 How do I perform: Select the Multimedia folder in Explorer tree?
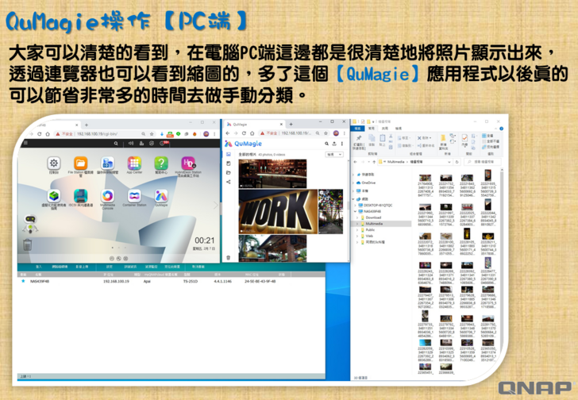tap(382, 224)
